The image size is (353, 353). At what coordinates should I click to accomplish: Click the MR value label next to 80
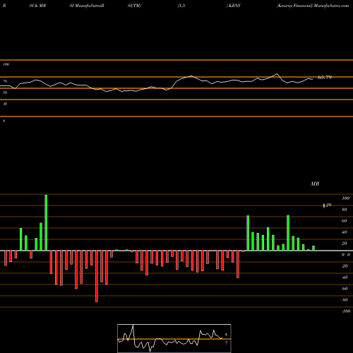327,205
